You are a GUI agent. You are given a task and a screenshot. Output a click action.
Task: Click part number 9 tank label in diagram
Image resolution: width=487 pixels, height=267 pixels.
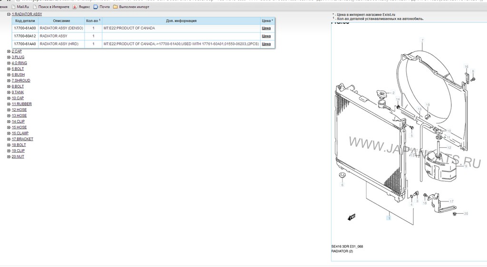coord(466,166)
